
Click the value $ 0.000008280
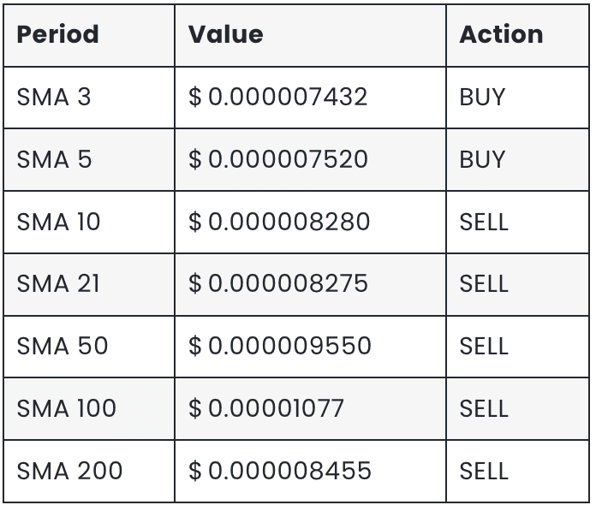click(x=278, y=222)
